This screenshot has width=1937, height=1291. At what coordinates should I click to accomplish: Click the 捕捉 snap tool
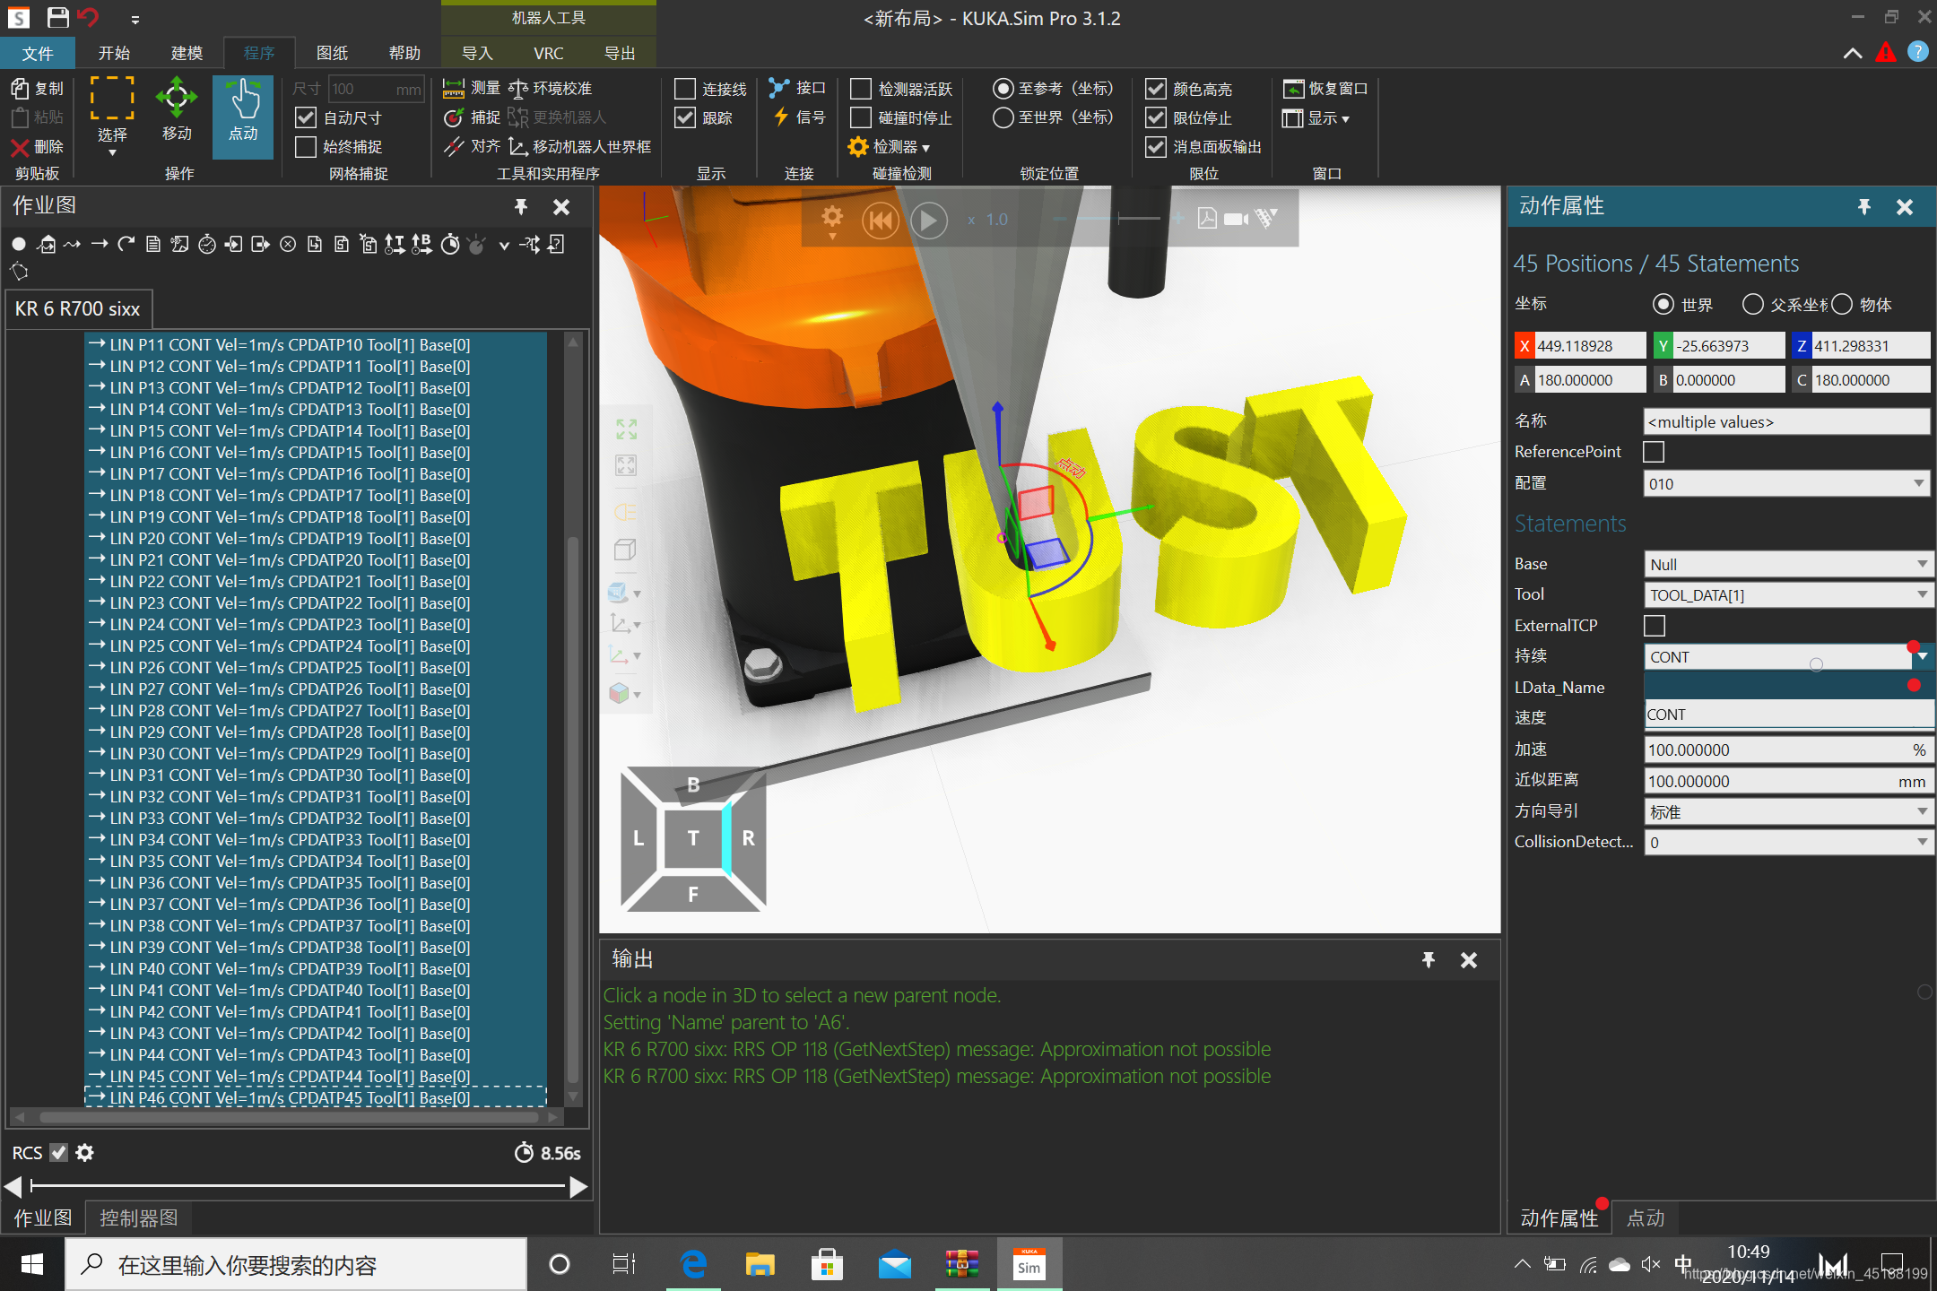click(x=472, y=117)
